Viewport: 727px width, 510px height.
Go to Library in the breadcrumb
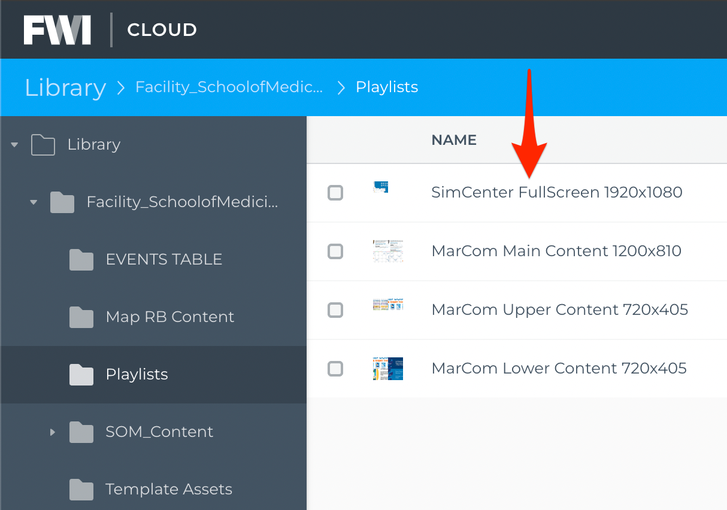click(x=65, y=87)
